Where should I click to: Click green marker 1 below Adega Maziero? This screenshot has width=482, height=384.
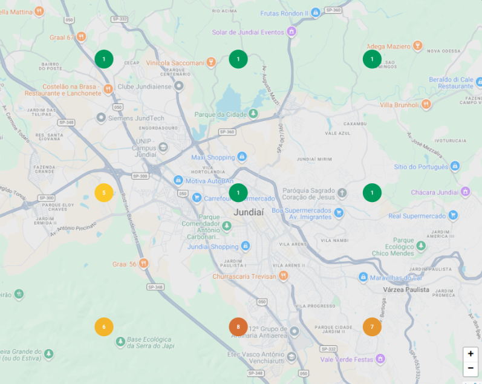[x=372, y=59]
